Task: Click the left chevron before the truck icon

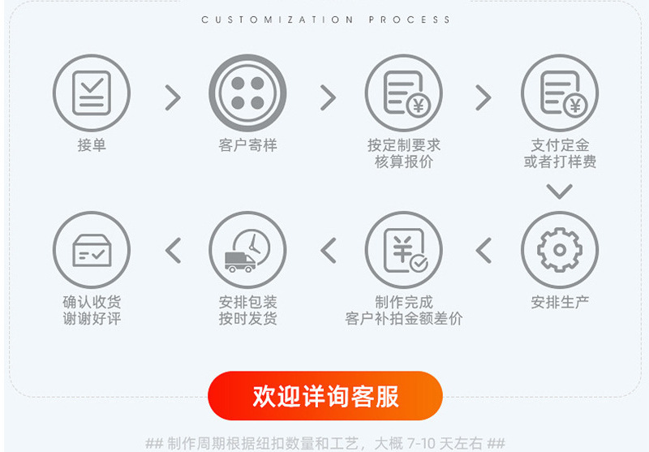Action: [328, 251]
